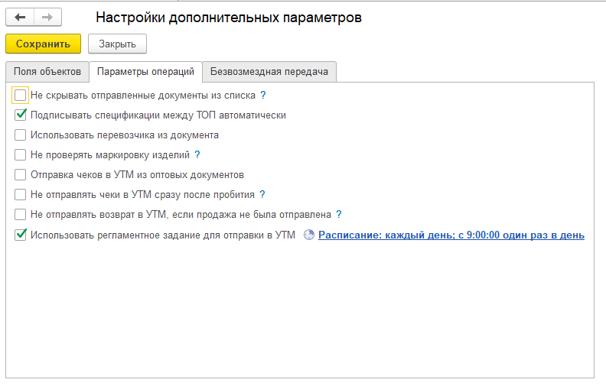
Task: Enable 'Отправка чеков в УТМ из оптовых документов'
Action: (x=20, y=175)
